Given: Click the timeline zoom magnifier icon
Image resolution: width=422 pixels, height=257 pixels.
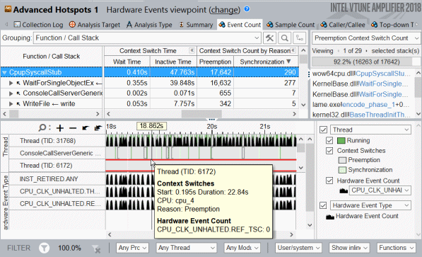Looking at the screenshot, I should pos(42,127).
